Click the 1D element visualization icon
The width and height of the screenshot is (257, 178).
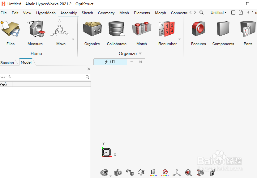(x=142, y=172)
